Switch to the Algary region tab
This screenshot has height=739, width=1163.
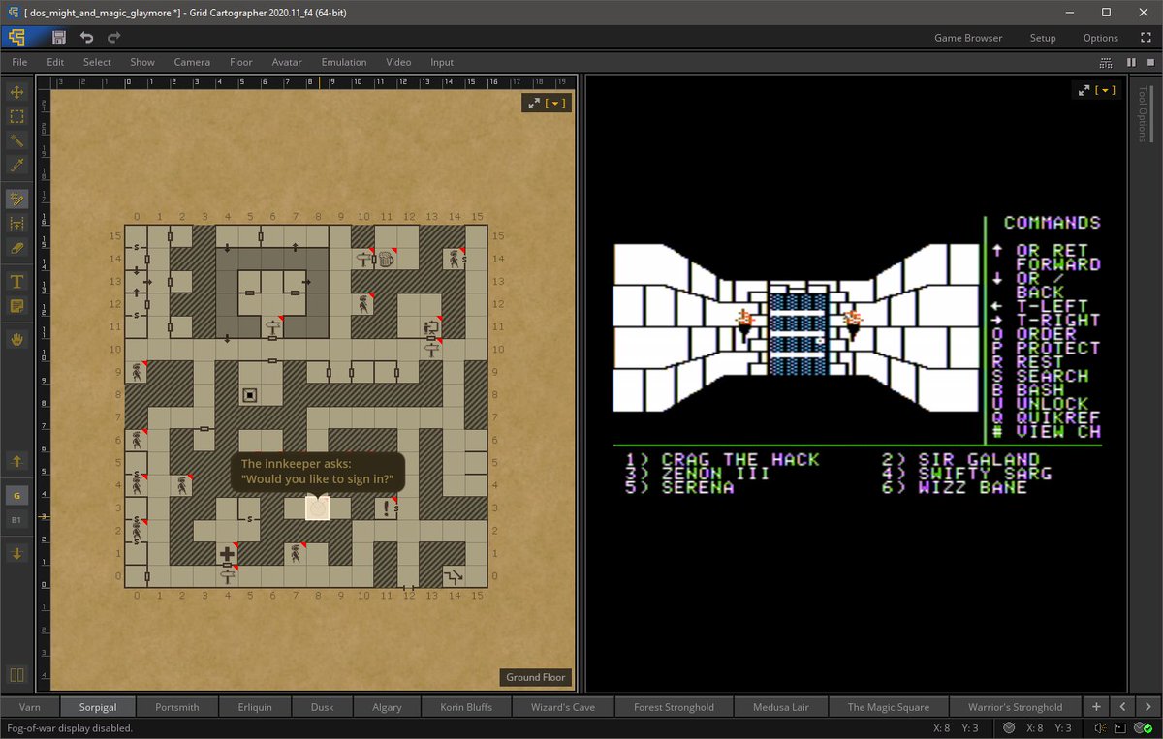387,707
